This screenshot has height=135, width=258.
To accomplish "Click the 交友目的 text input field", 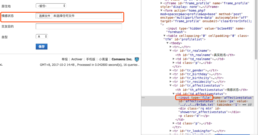I will 79,26.
